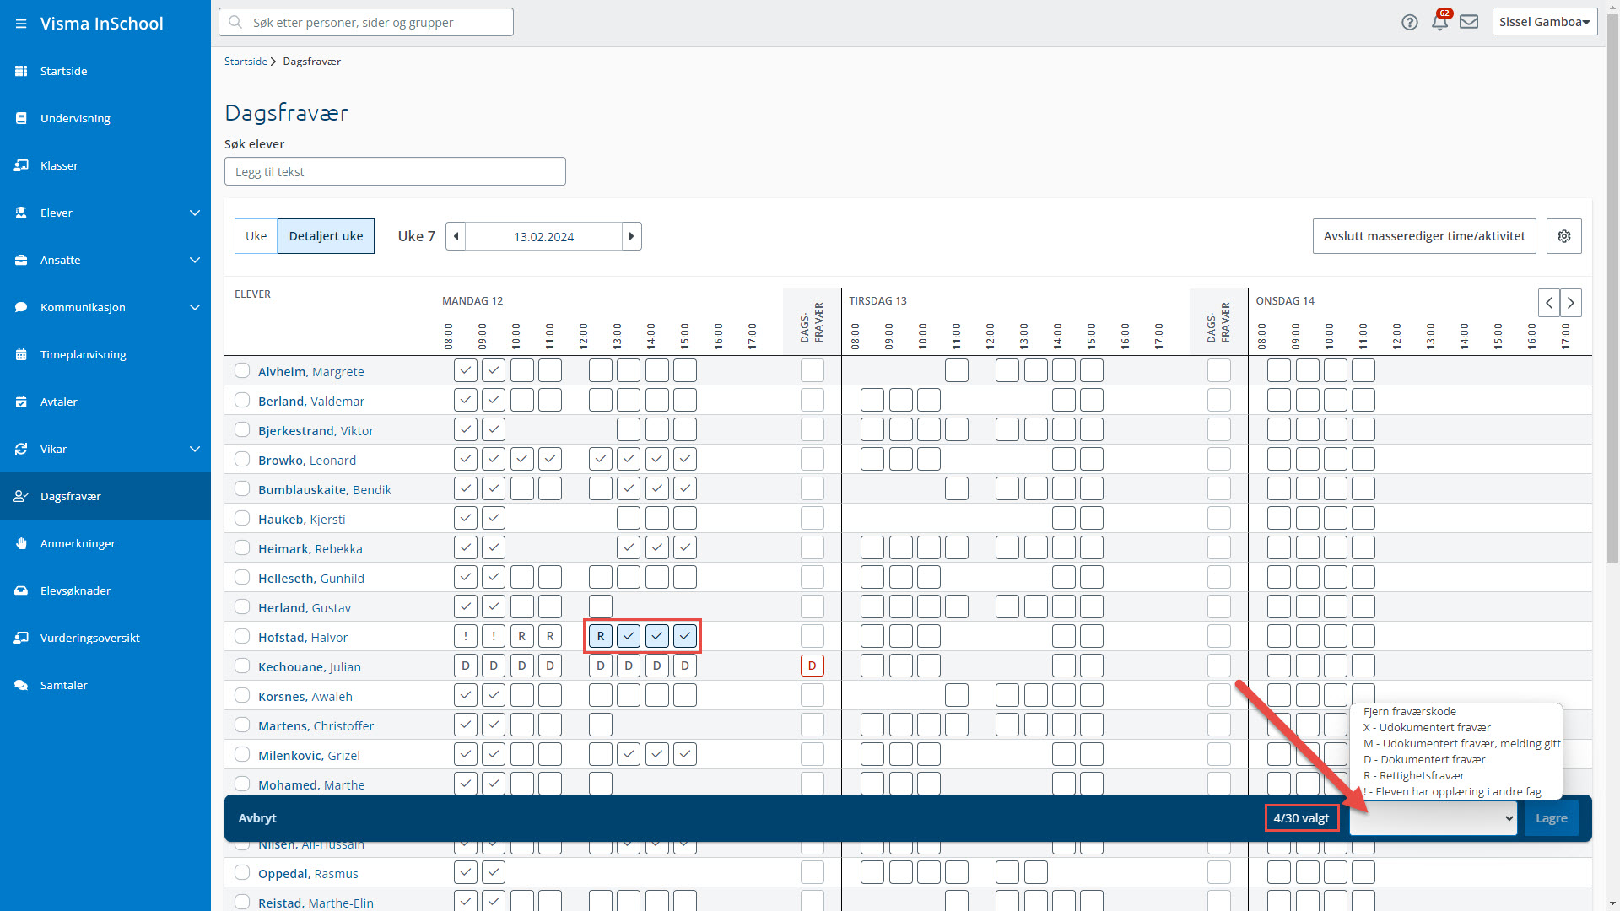Click the Vurderingsoversikt icon
The height and width of the screenshot is (911, 1620).
21,638
